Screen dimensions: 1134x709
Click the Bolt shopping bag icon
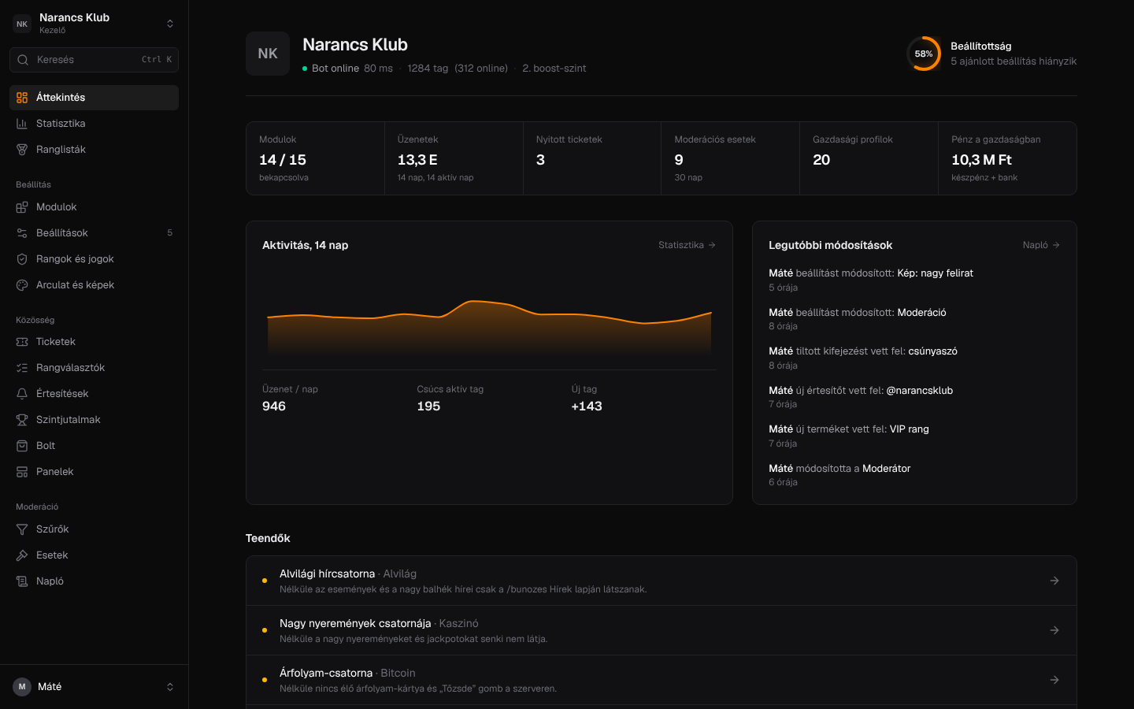(22, 446)
